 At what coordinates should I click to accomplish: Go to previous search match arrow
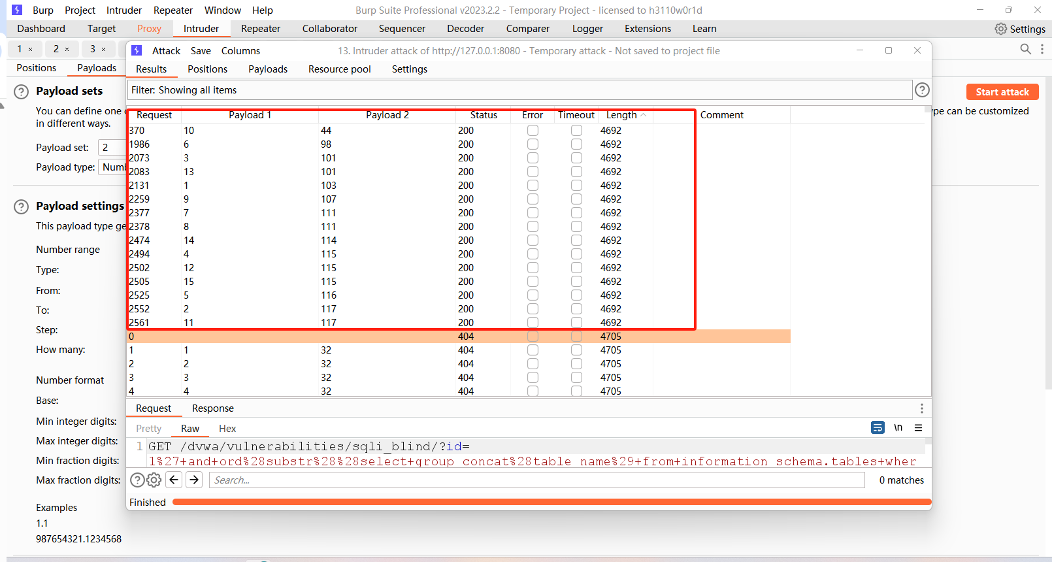tap(174, 480)
